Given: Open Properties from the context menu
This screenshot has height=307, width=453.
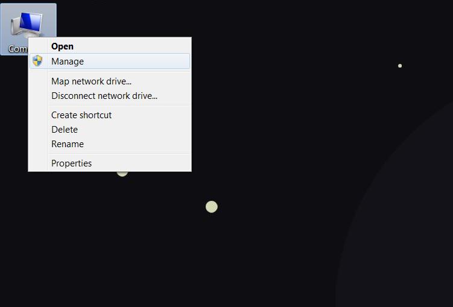Looking at the screenshot, I should coord(71,163).
